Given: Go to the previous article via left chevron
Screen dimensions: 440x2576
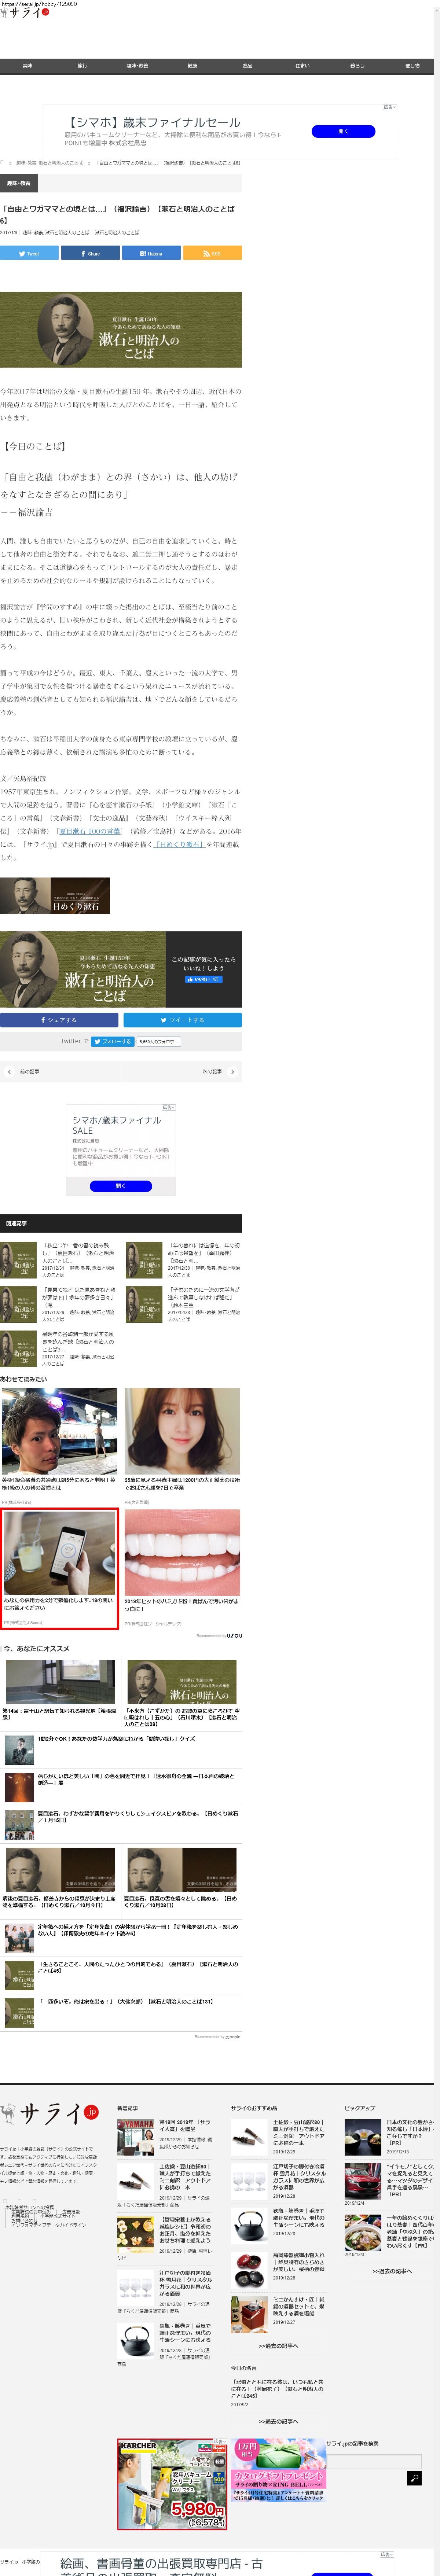Looking at the screenshot, I should [x=10, y=1071].
